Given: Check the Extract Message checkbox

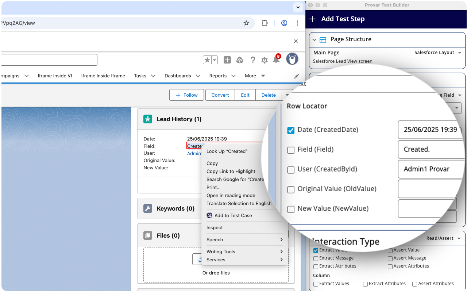Looking at the screenshot, I should [316, 258].
